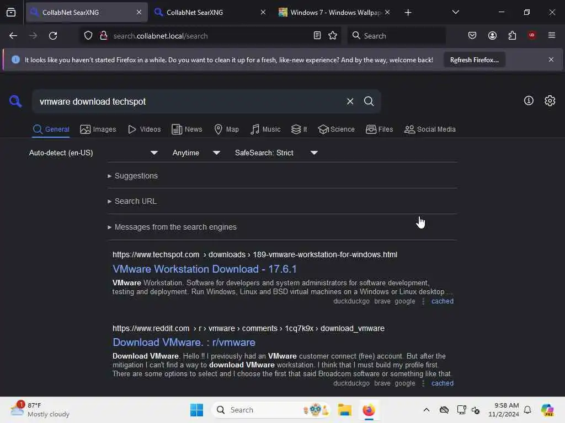Open the cloud sync icon in system tray
This screenshot has height=423, width=565.
pyautogui.click(x=444, y=410)
